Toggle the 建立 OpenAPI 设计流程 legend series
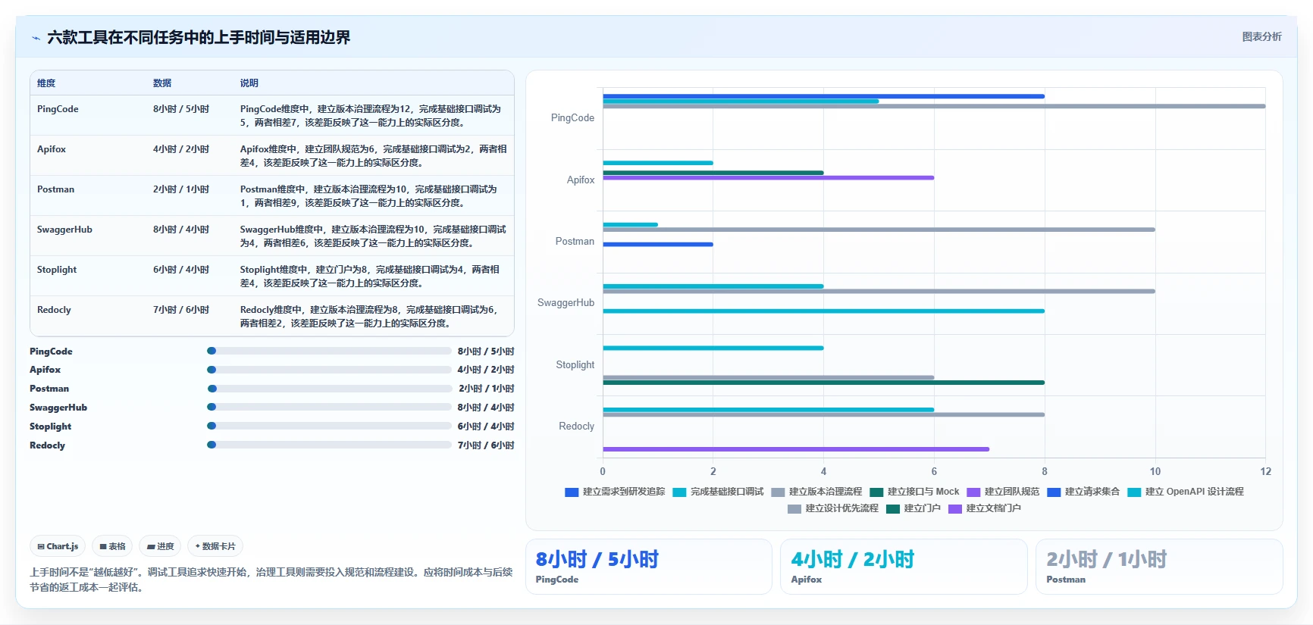Screen dimensions: 1313x625 coord(1186,492)
